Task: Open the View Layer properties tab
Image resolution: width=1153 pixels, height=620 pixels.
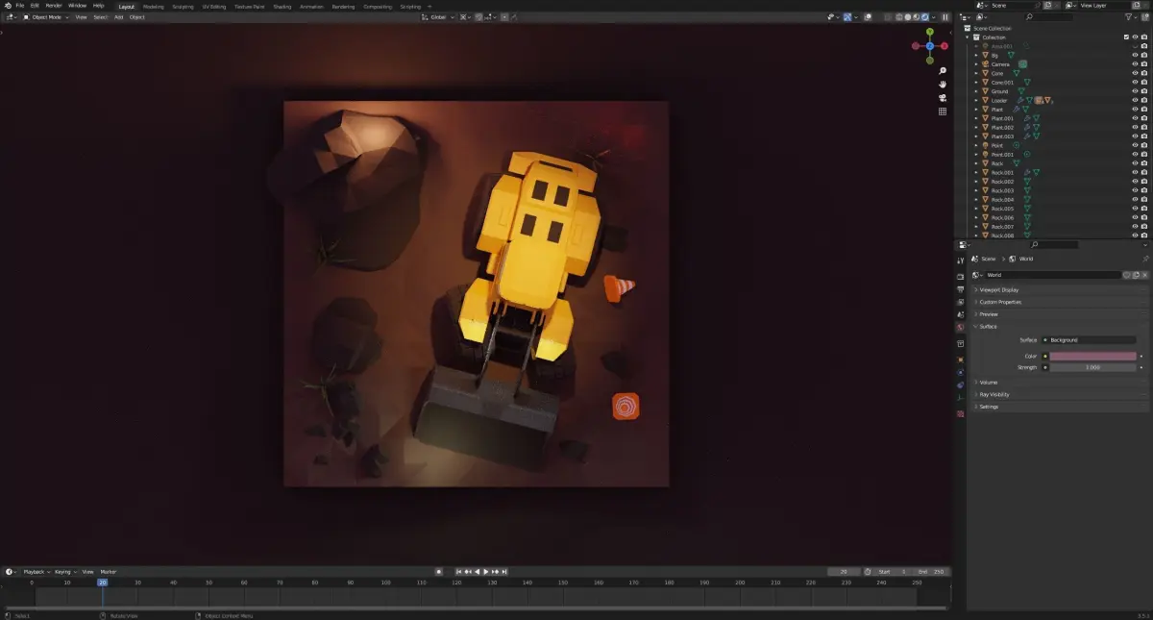Action: [x=960, y=302]
